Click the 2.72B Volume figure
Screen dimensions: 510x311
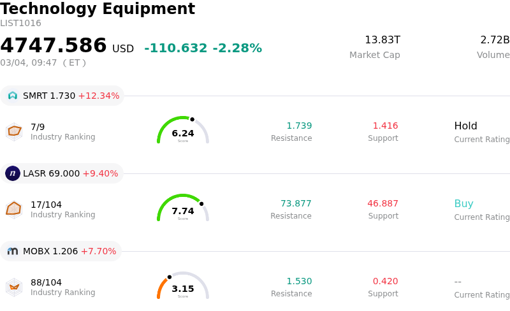point(495,40)
